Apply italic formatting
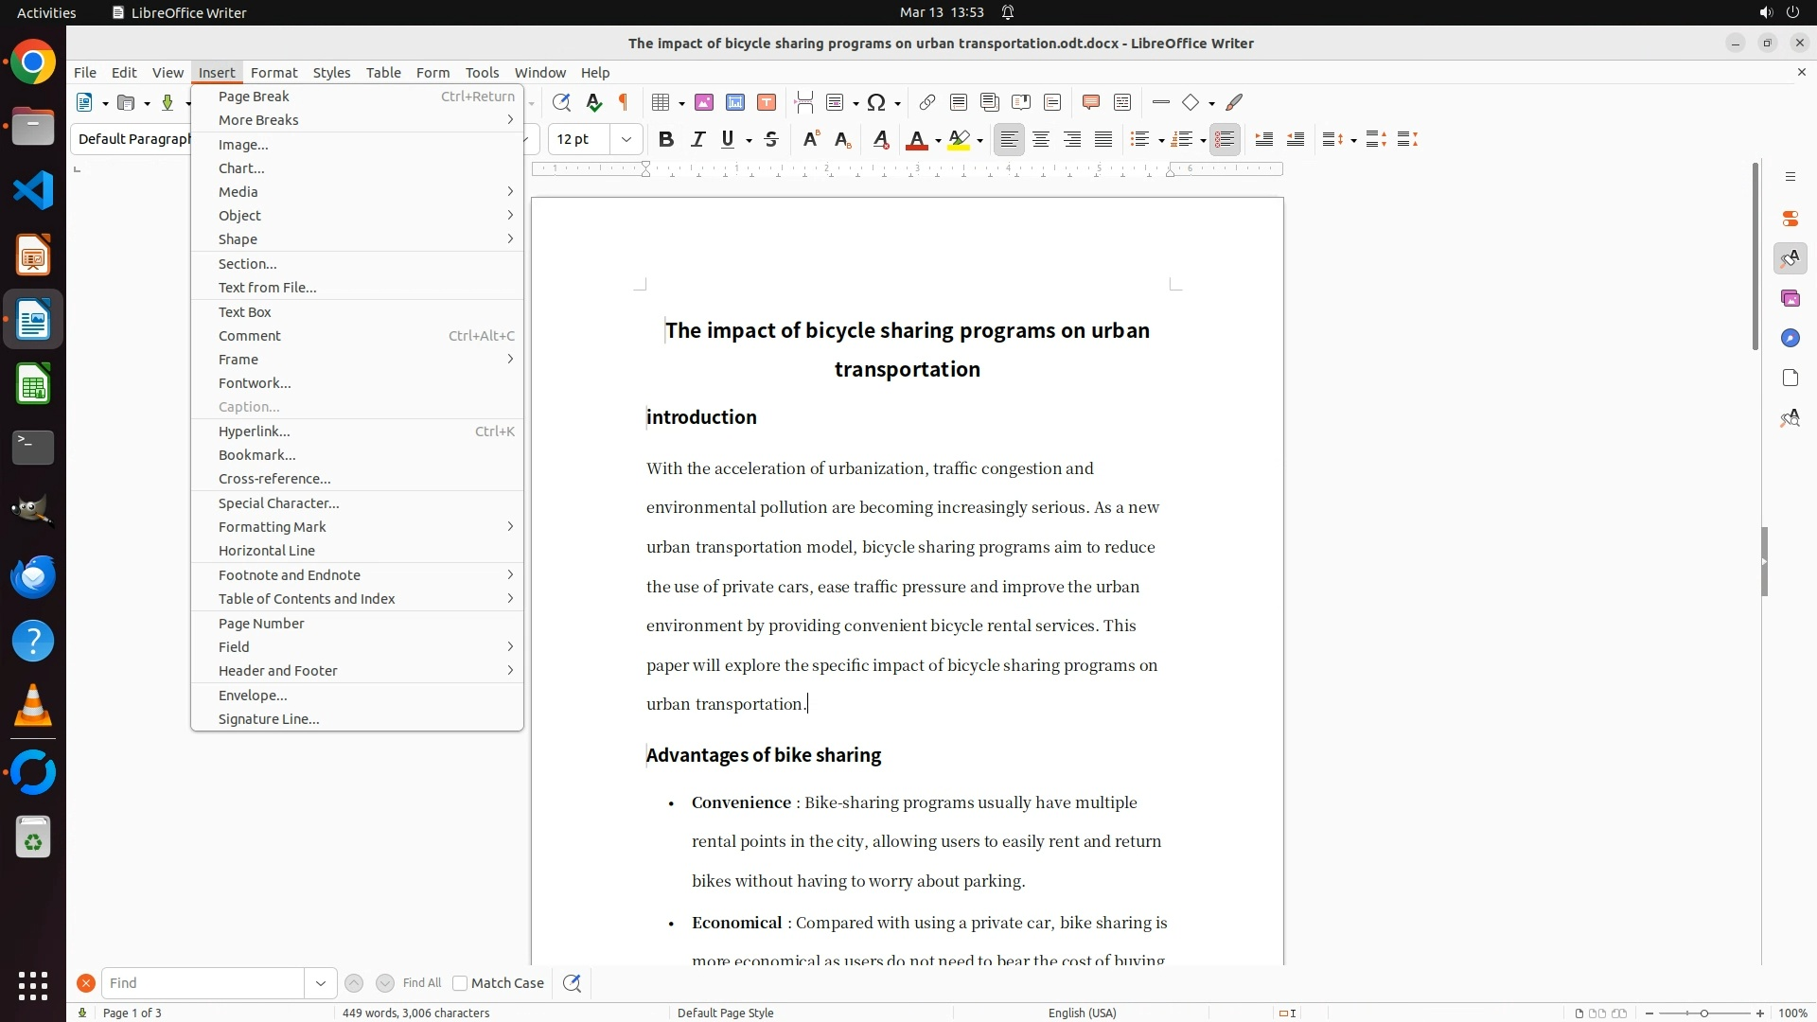 698,140
